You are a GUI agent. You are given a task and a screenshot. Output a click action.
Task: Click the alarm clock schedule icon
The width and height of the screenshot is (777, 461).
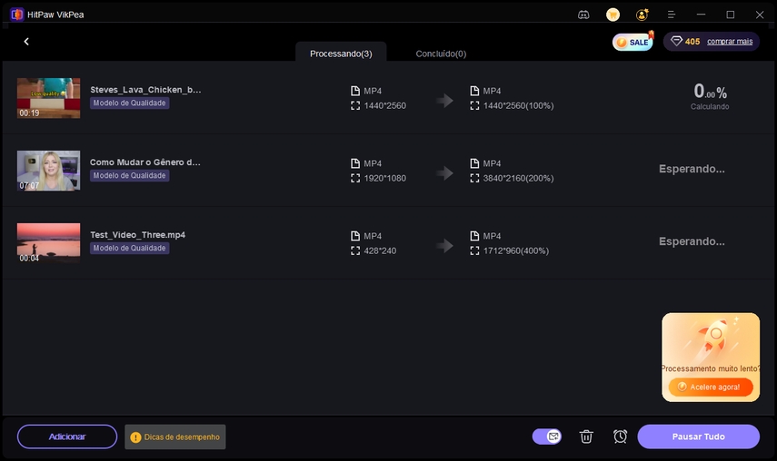point(620,436)
